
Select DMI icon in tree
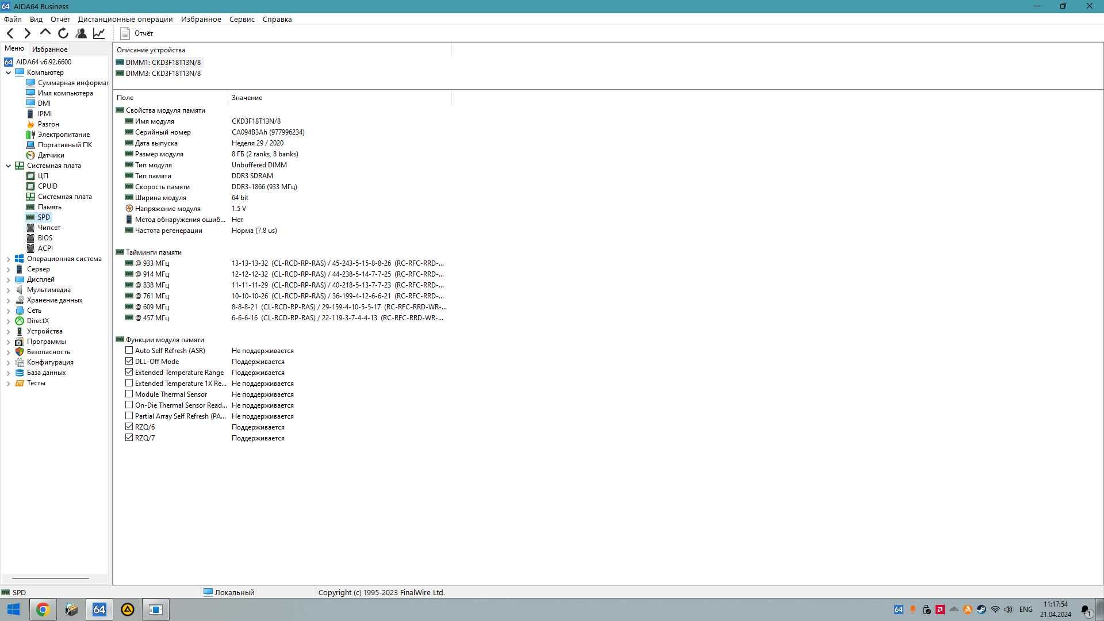pyautogui.click(x=30, y=103)
